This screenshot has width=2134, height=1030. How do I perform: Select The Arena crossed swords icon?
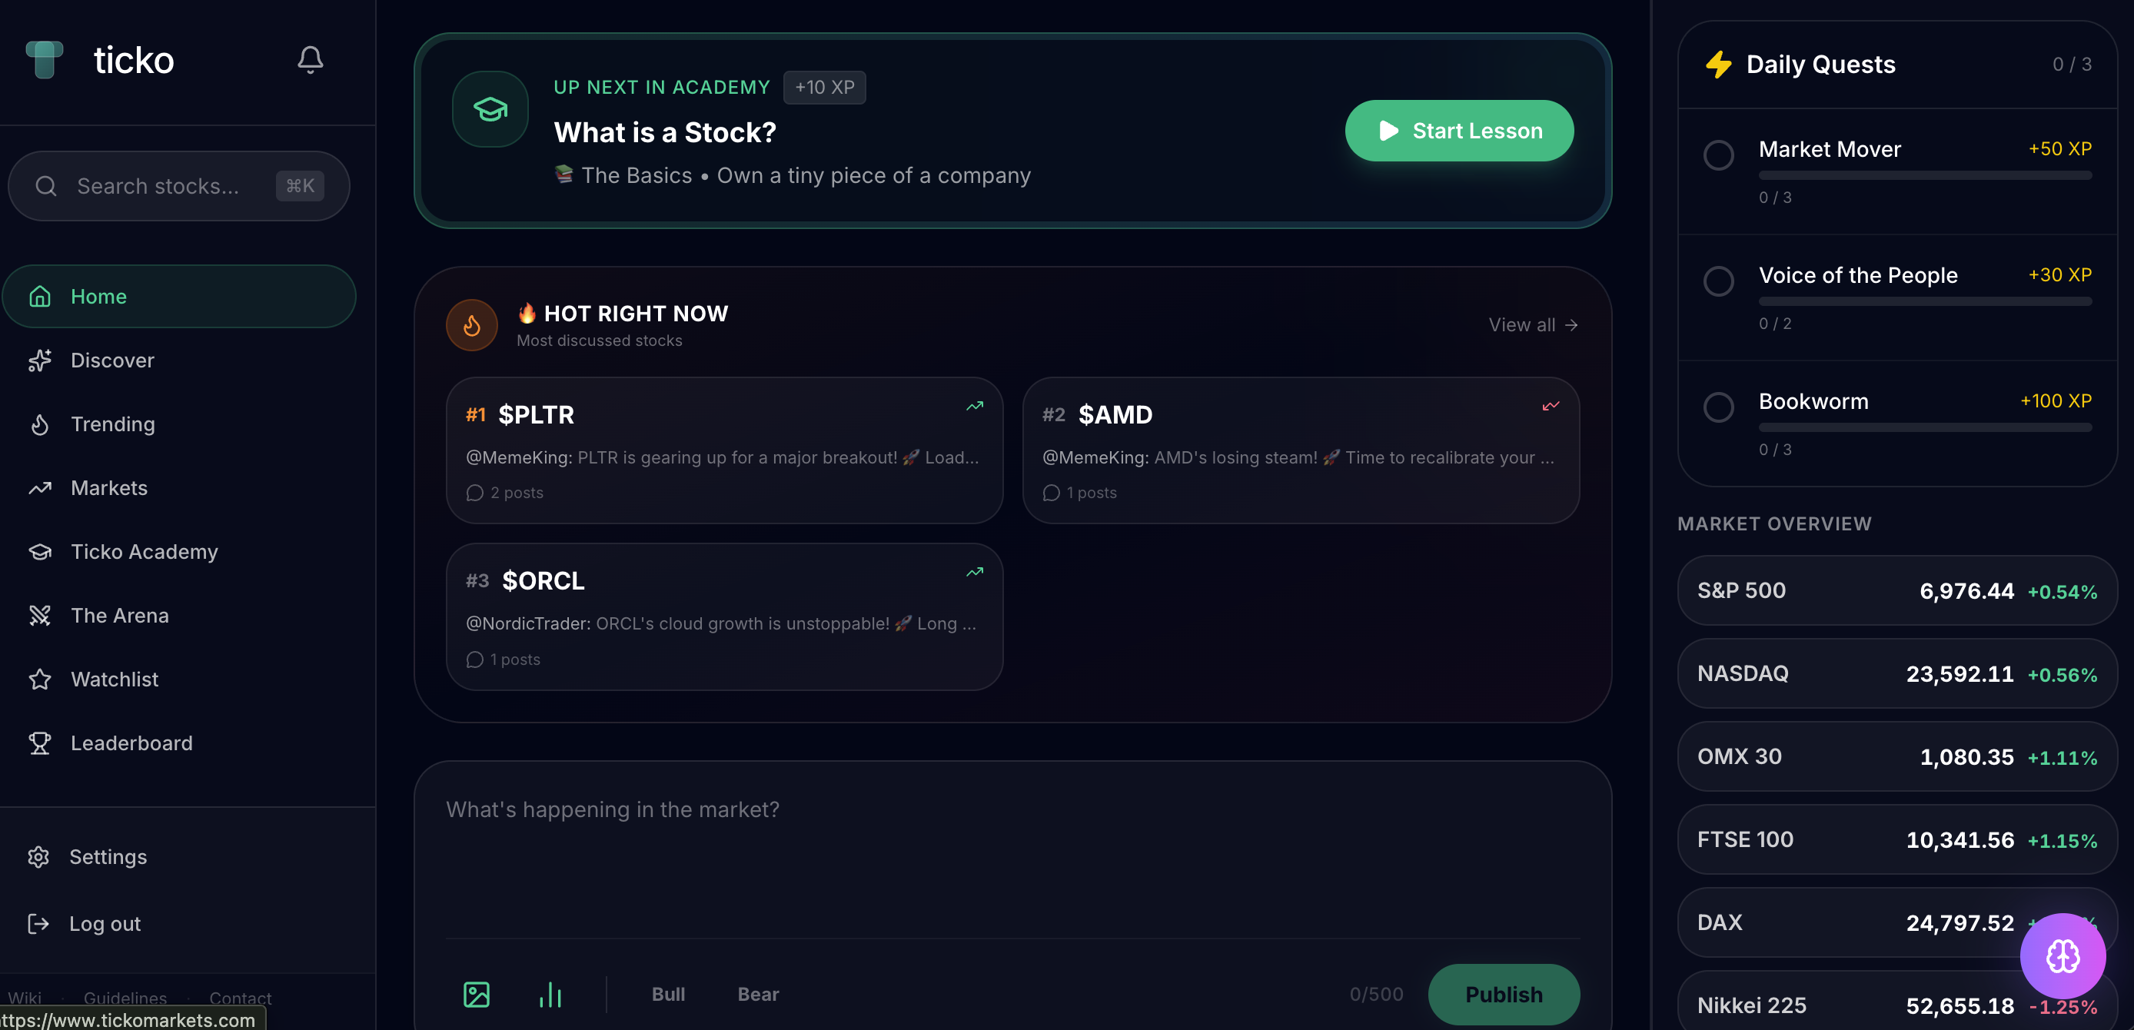[x=40, y=616]
